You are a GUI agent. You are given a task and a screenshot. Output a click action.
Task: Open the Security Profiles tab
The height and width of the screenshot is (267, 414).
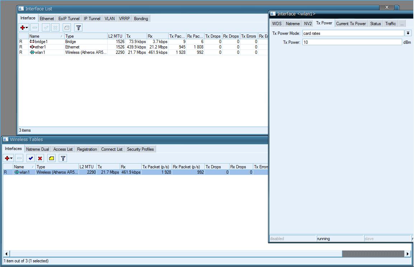(140, 149)
